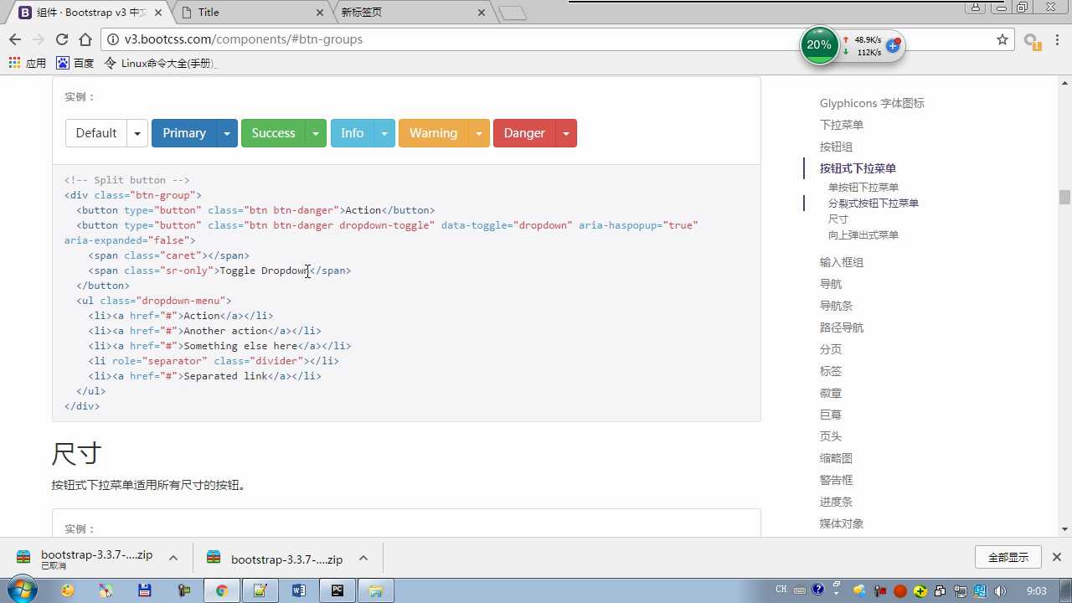
Task: Reload the current page
Action: [x=61, y=39]
